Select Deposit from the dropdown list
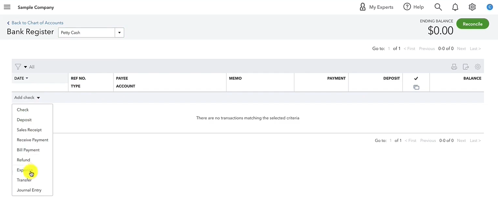Screen dimensions: 498x203 (x=24, y=120)
